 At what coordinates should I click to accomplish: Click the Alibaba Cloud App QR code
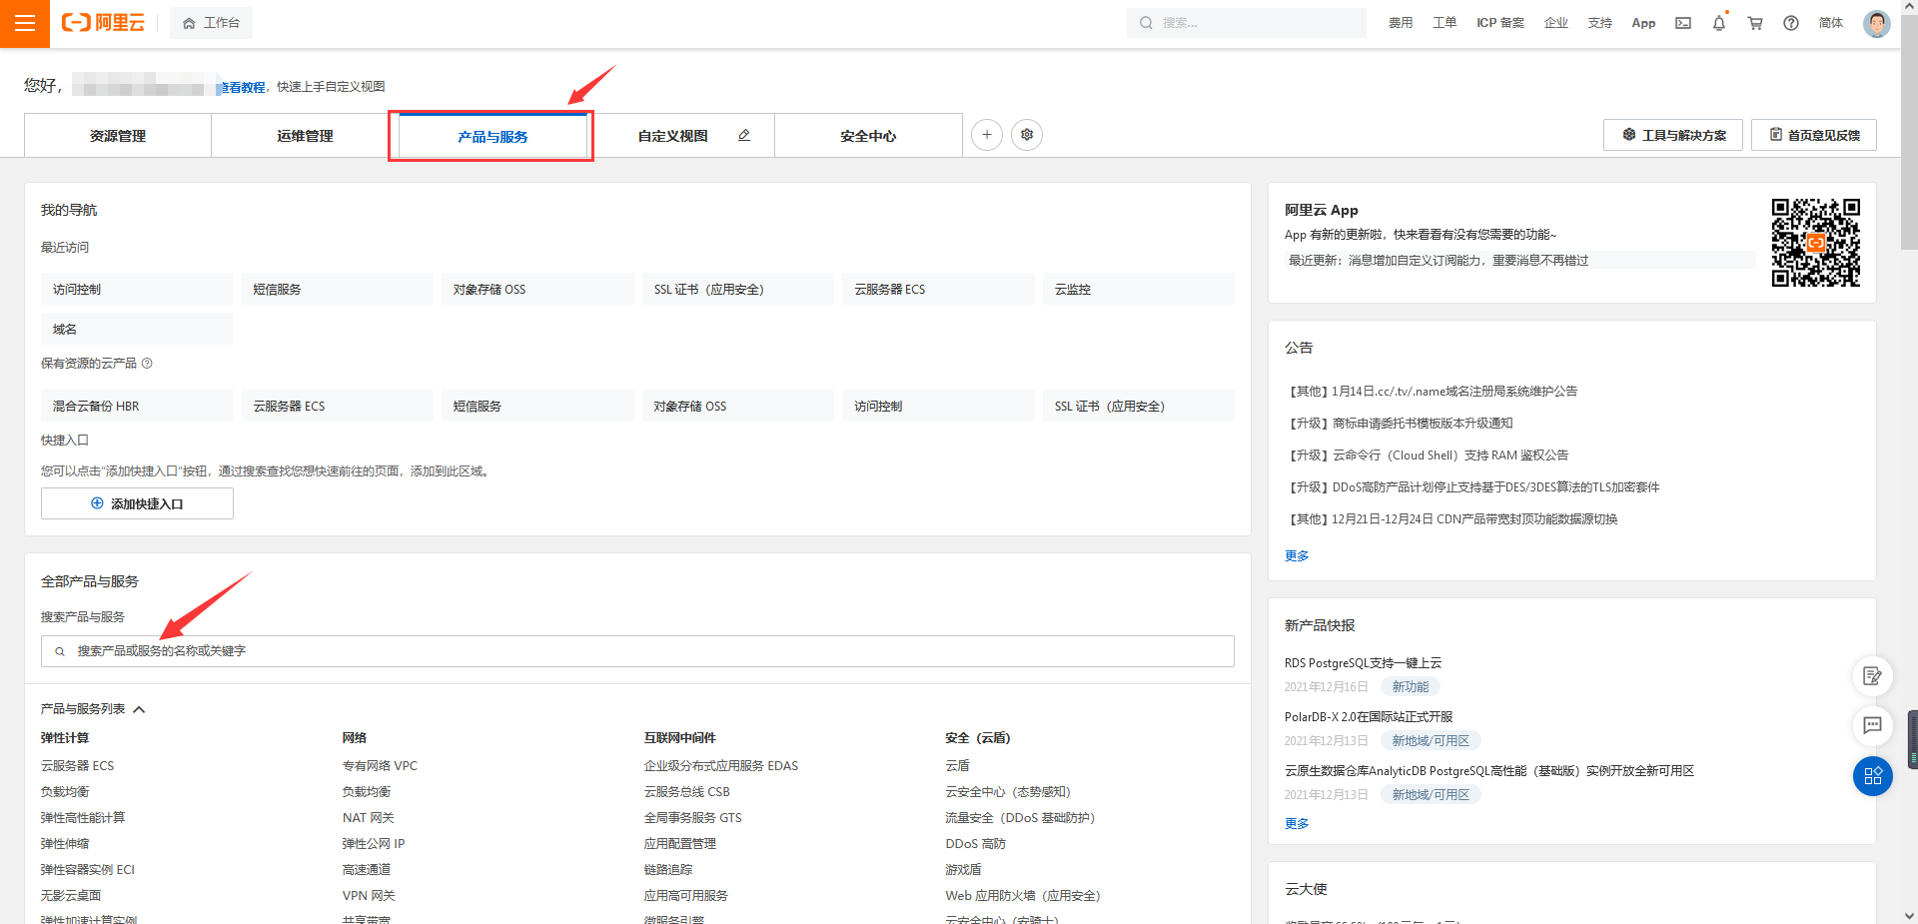pos(1816,243)
